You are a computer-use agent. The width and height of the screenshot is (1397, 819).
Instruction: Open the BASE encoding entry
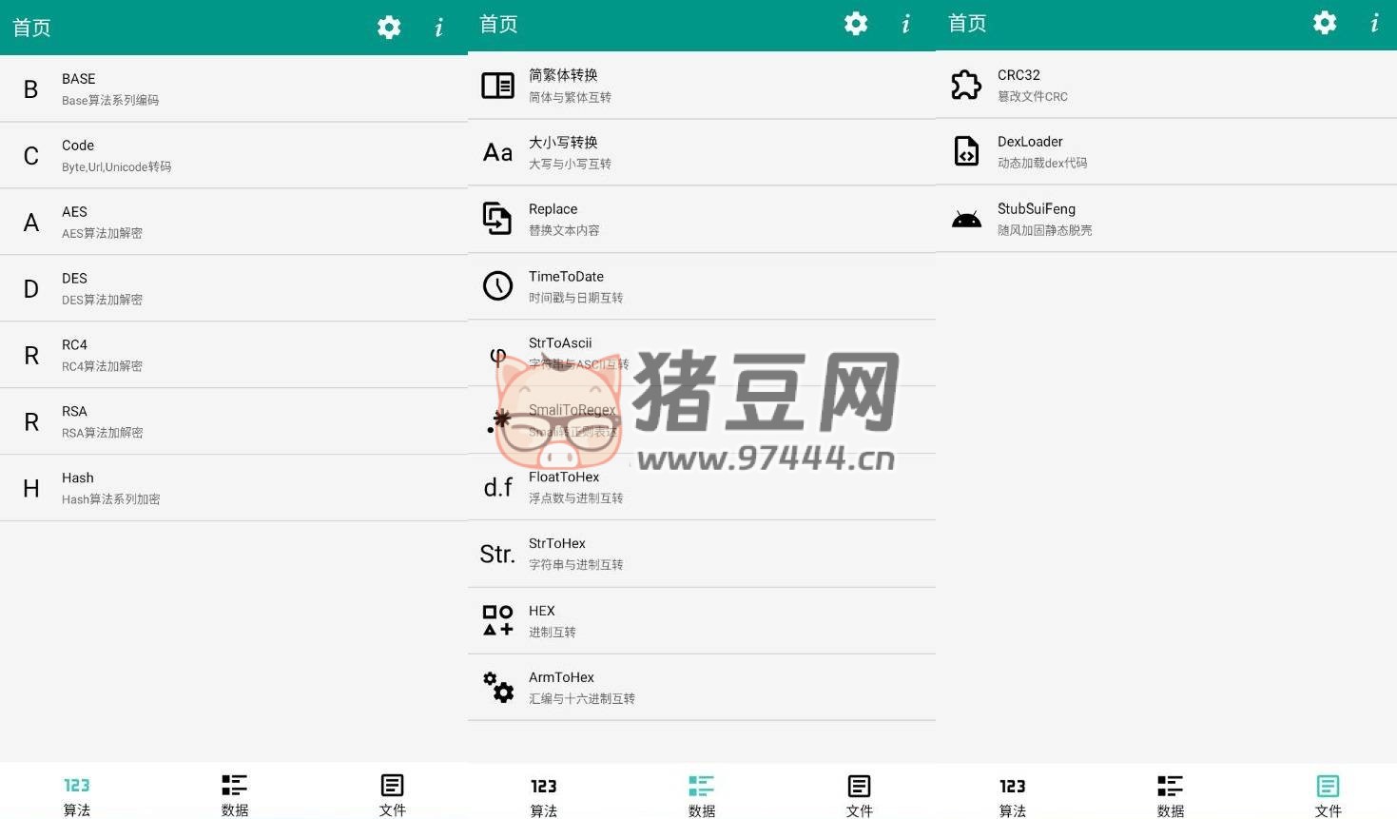coord(233,88)
